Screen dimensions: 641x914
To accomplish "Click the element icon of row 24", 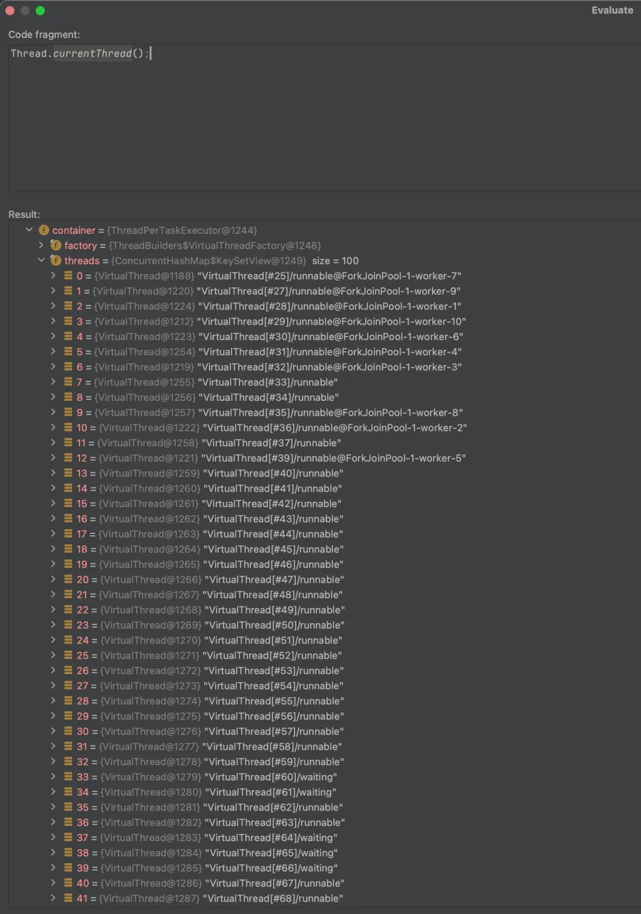I will (68, 640).
